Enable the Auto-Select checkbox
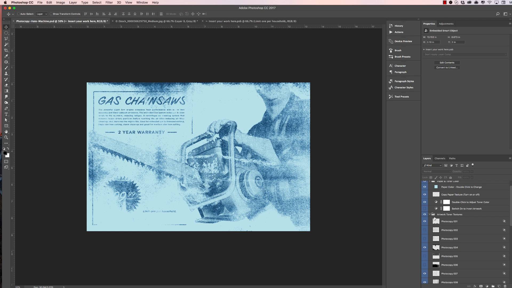Image resolution: width=512 pixels, height=288 pixels. click(18, 14)
